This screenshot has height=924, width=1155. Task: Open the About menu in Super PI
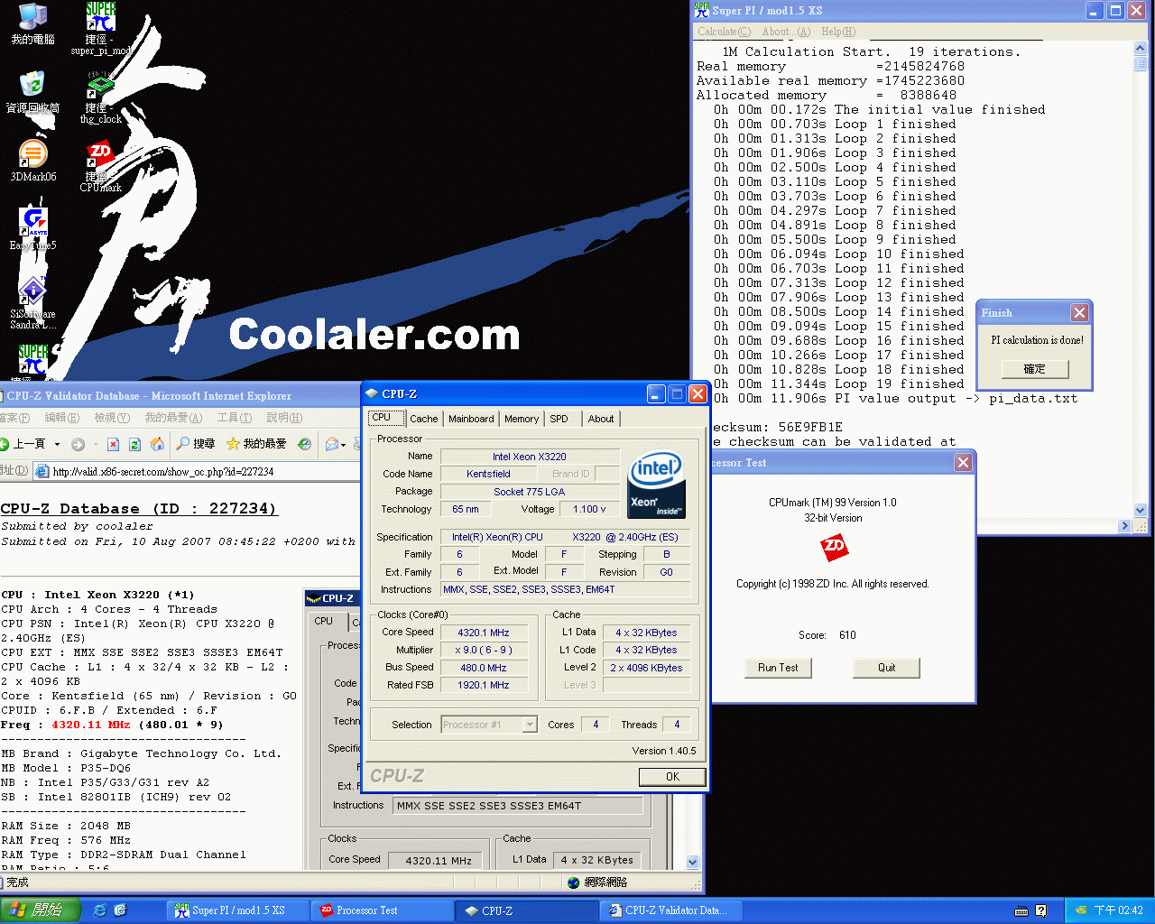786,32
